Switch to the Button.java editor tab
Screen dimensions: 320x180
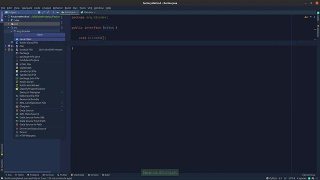coord(69,12)
